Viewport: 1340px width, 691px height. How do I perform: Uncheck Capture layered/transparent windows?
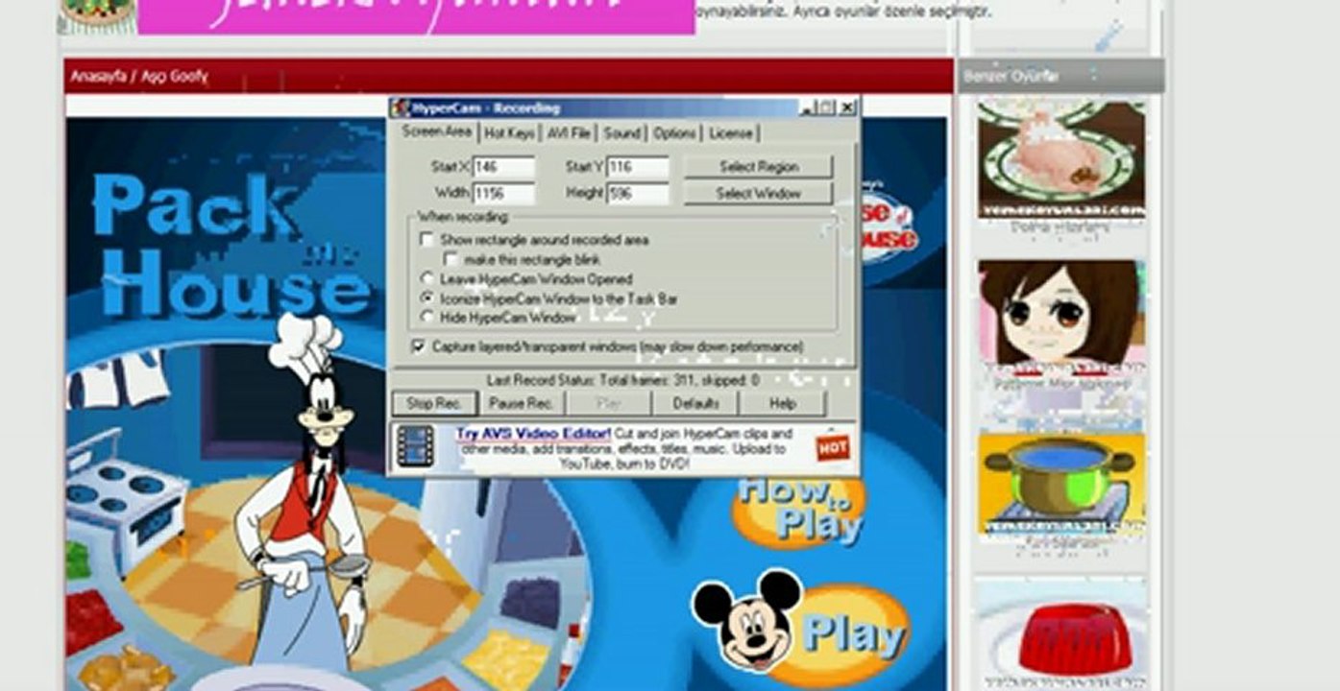(x=418, y=345)
